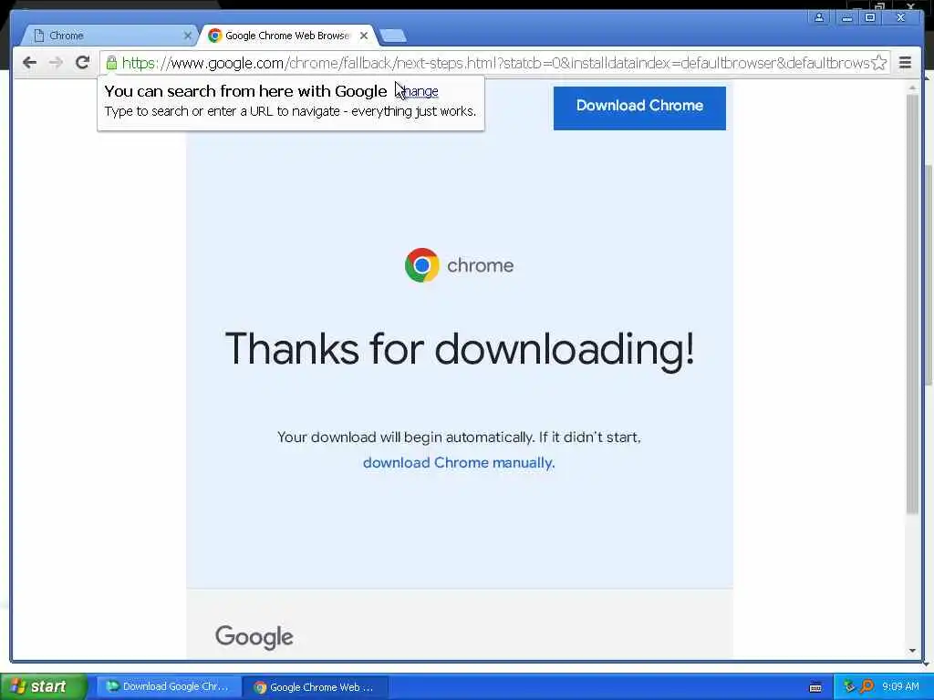Screen dimensions: 934x700
Task: Click the address bar URL field
Action: pos(494,63)
